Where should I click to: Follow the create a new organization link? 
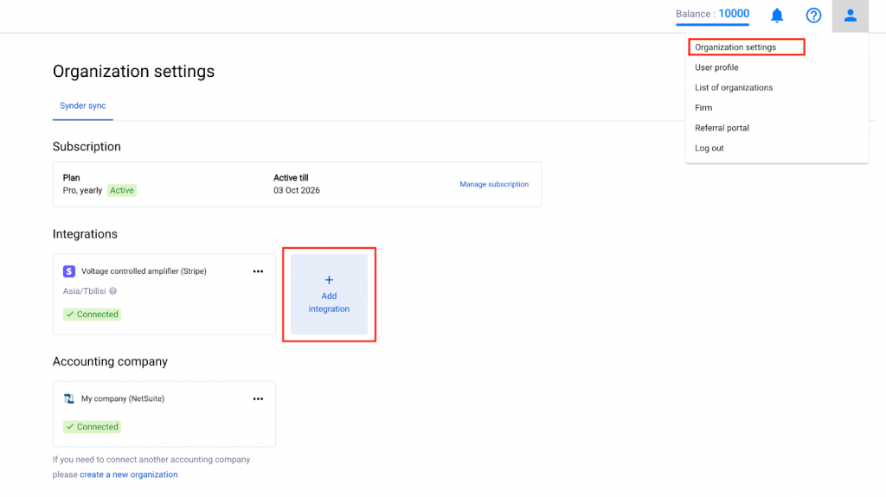coord(129,475)
